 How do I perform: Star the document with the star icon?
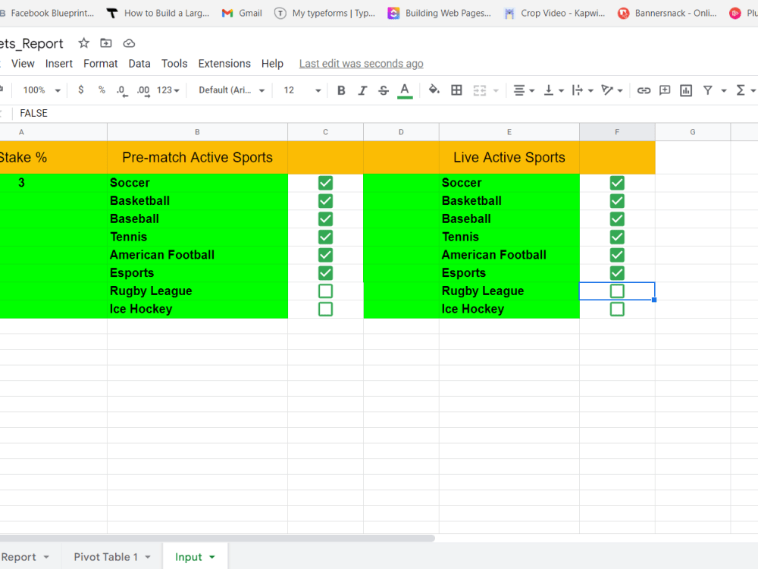[x=83, y=43]
